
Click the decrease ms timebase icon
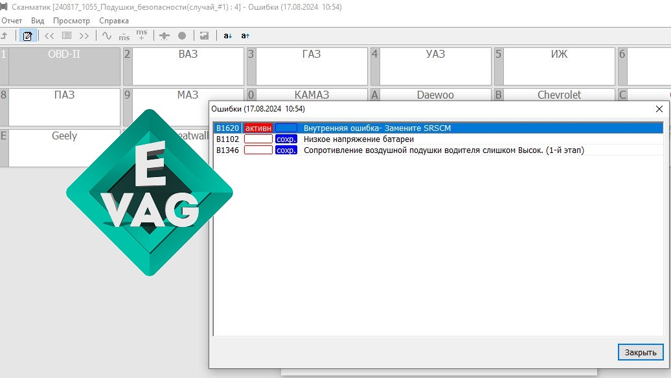click(x=124, y=36)
